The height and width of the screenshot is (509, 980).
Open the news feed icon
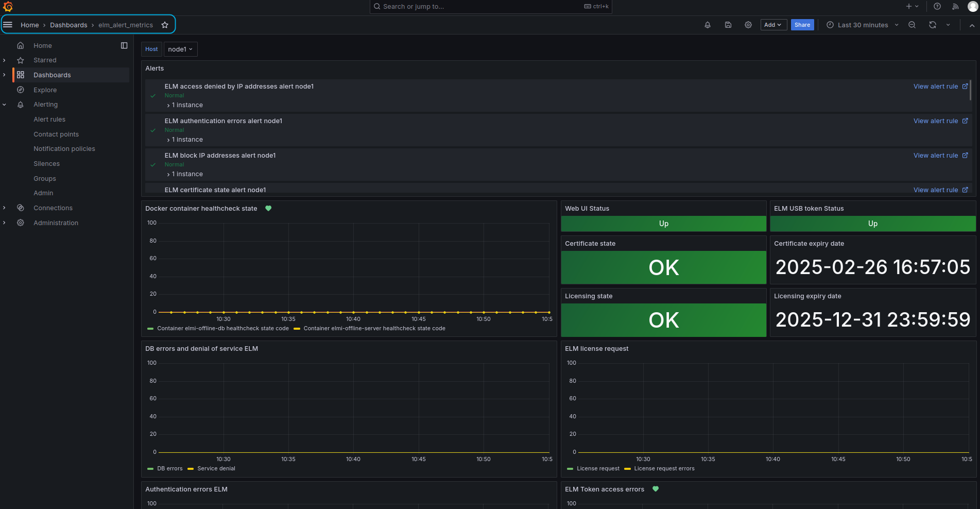[955, 6]
